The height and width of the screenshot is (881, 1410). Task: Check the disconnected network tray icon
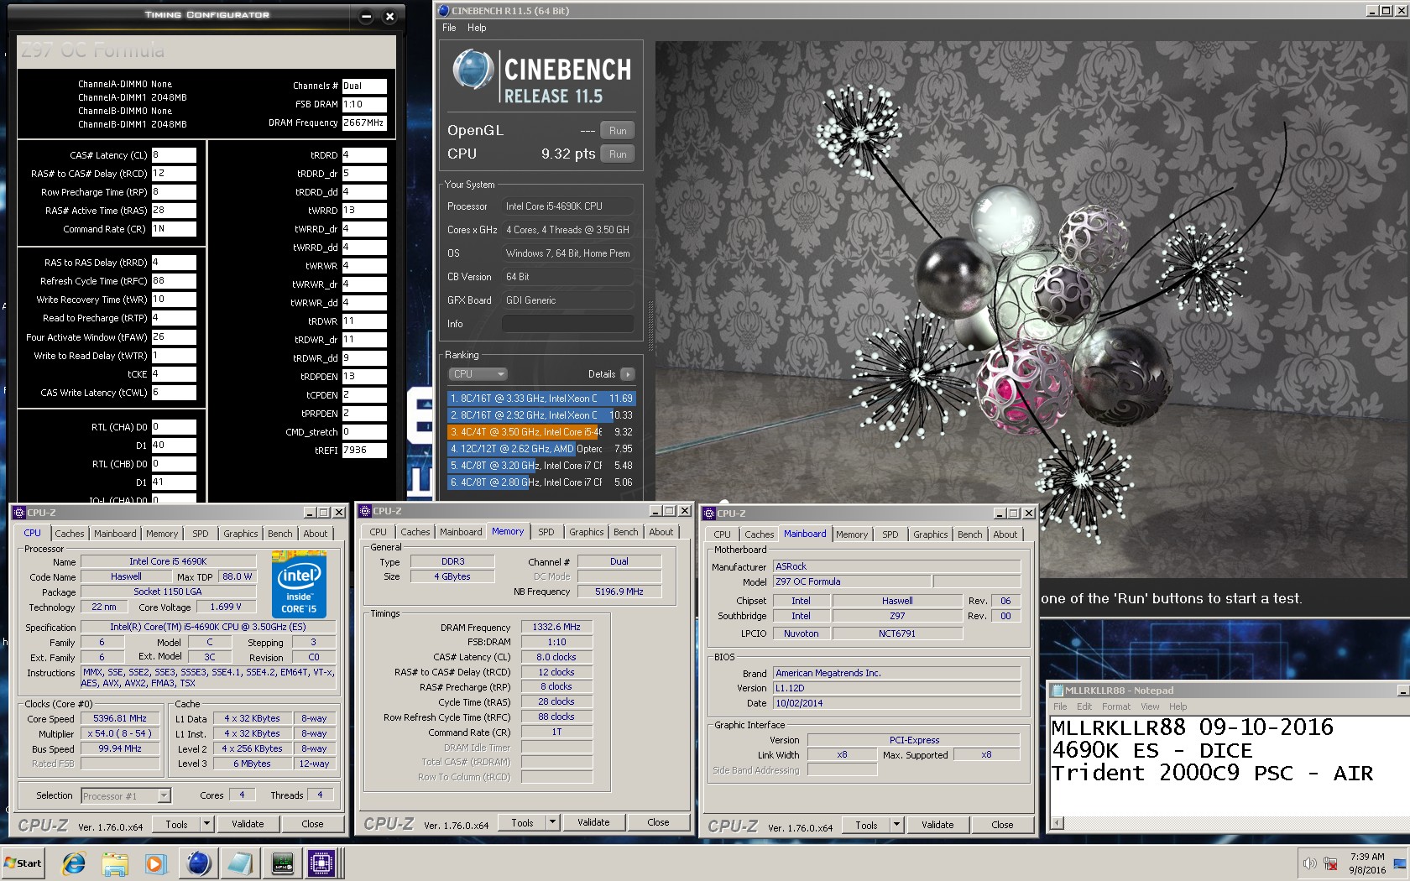coord(1330,863)
